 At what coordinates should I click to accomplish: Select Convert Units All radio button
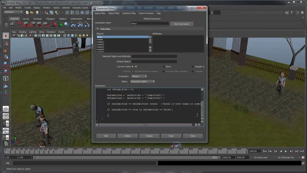[133, 67]
